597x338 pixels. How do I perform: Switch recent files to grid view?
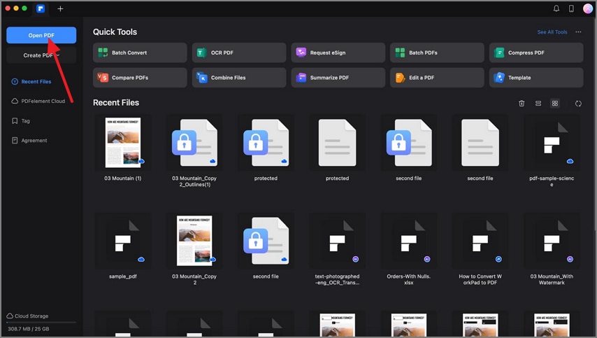(x=555, y=104)
